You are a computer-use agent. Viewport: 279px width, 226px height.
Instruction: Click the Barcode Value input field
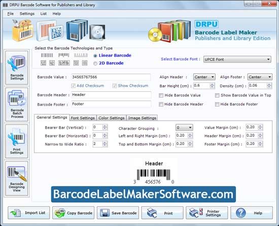[x=111, y=77]
